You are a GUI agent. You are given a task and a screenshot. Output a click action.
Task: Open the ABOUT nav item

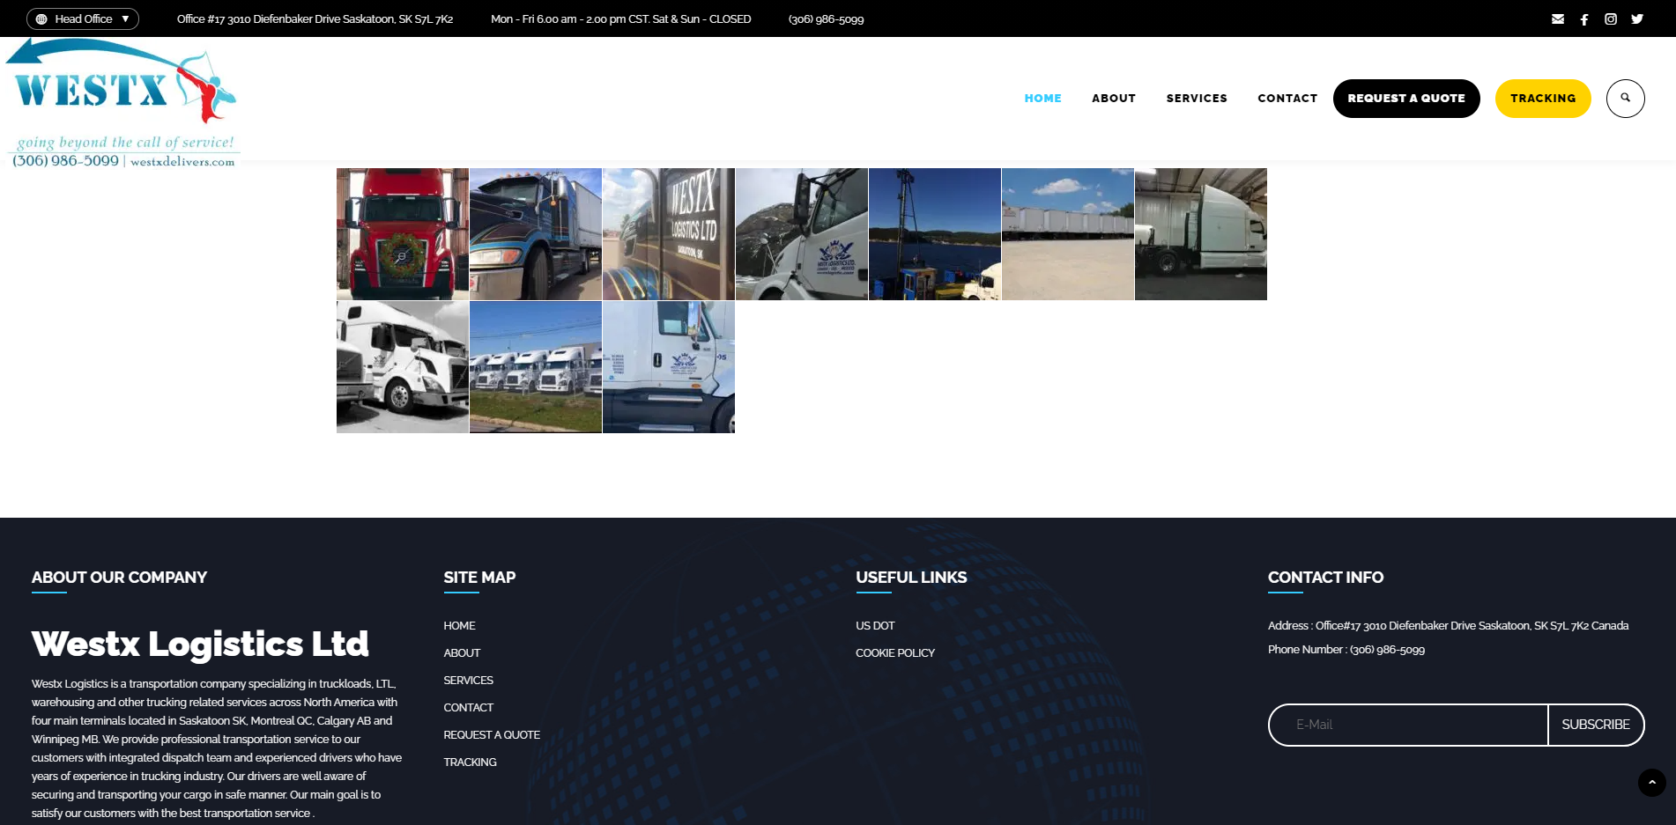[1114, 99]
